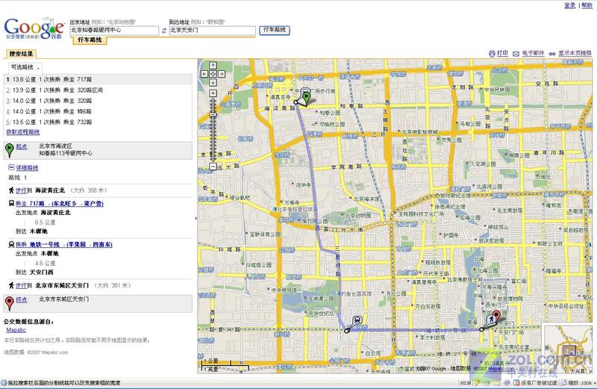Open the 打印 link
597x389 pixels.
(x=502, y=53)
